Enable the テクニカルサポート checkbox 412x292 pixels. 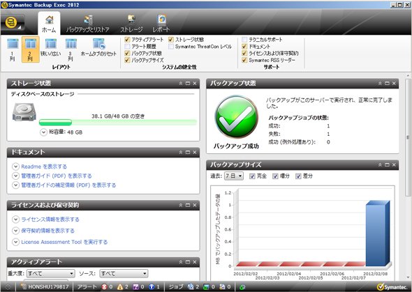tap(244, 40)
